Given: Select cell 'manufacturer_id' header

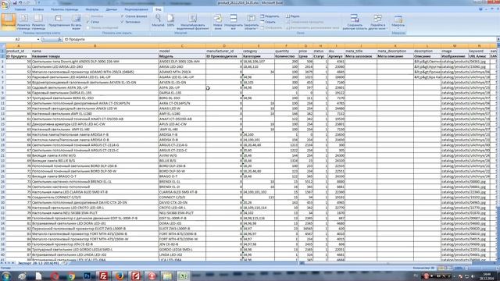Looking at the screenshot, I should (x=224, y=51).
